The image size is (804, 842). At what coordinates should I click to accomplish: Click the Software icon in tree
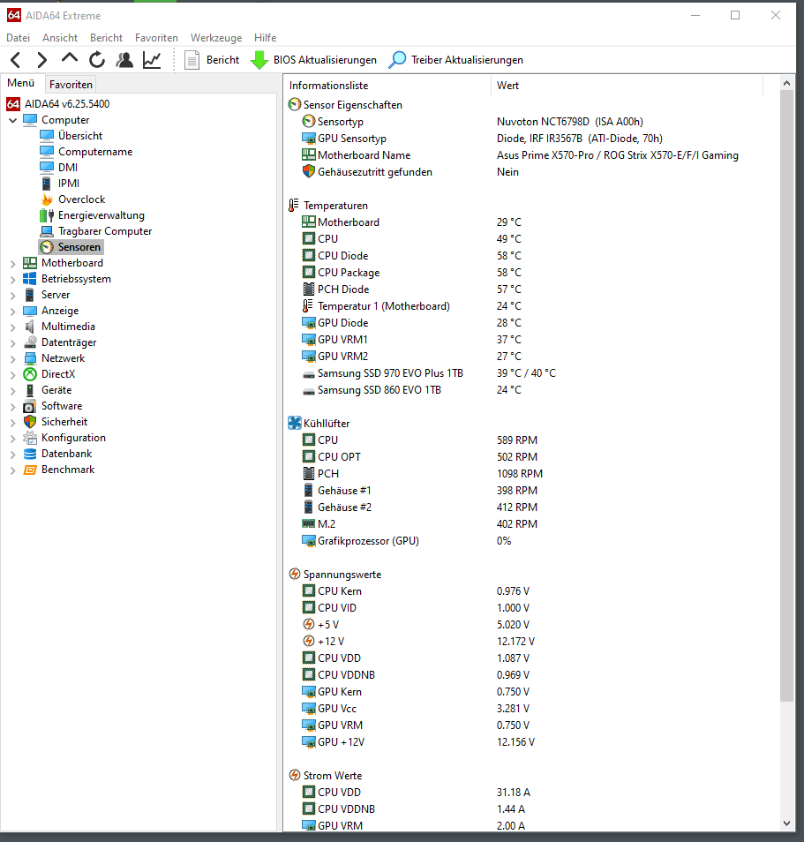[30, 407]
